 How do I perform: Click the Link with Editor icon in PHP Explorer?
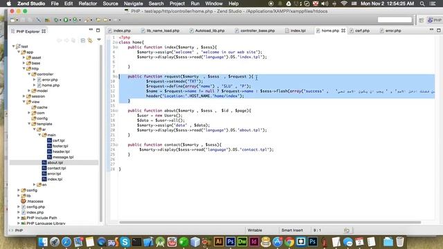coord(90,41)
